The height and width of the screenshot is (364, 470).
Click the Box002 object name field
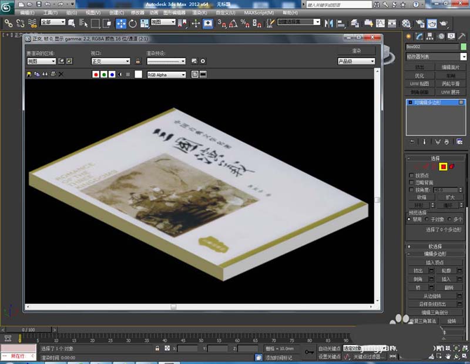tap(431, 46)
